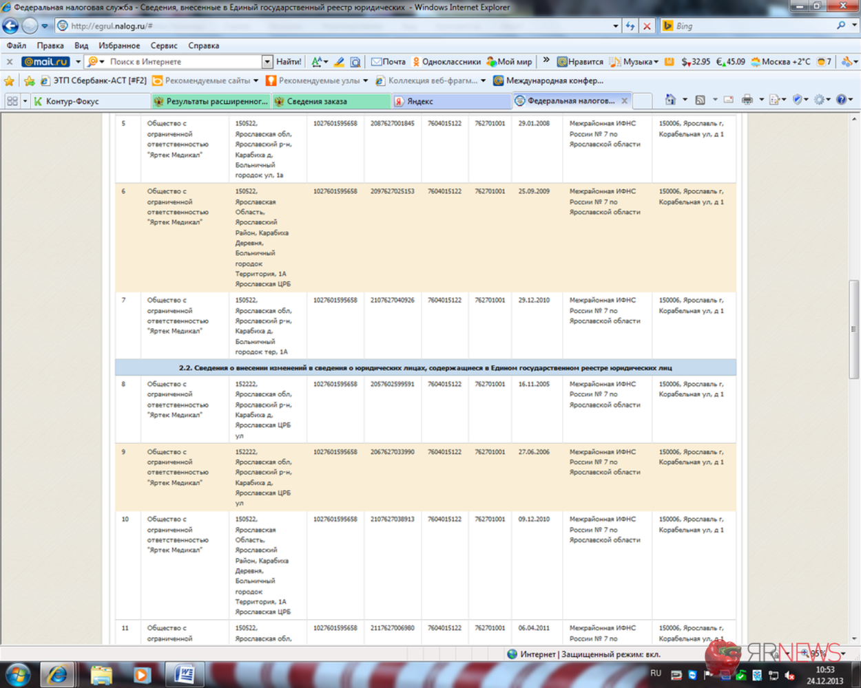
Task: Open the recent pages dropdown arrow
Action: coord(45,26)
